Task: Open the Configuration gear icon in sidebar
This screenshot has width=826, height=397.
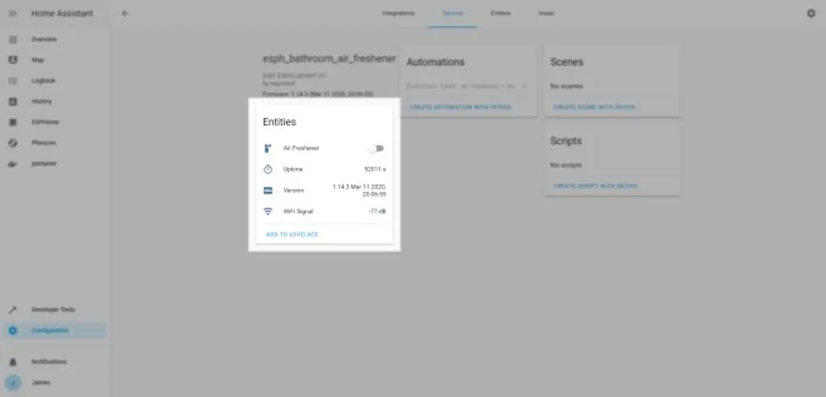Action: 13,331
